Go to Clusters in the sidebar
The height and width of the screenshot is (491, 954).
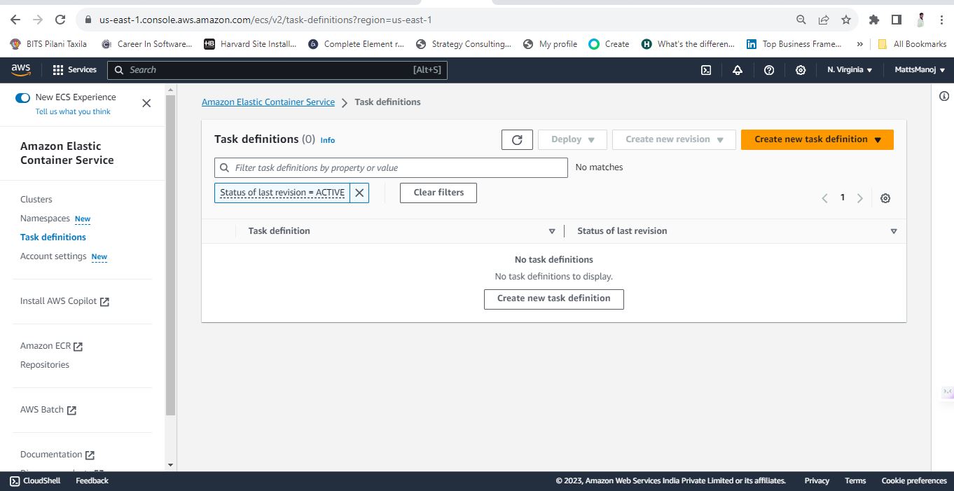[x=36, y=200]
